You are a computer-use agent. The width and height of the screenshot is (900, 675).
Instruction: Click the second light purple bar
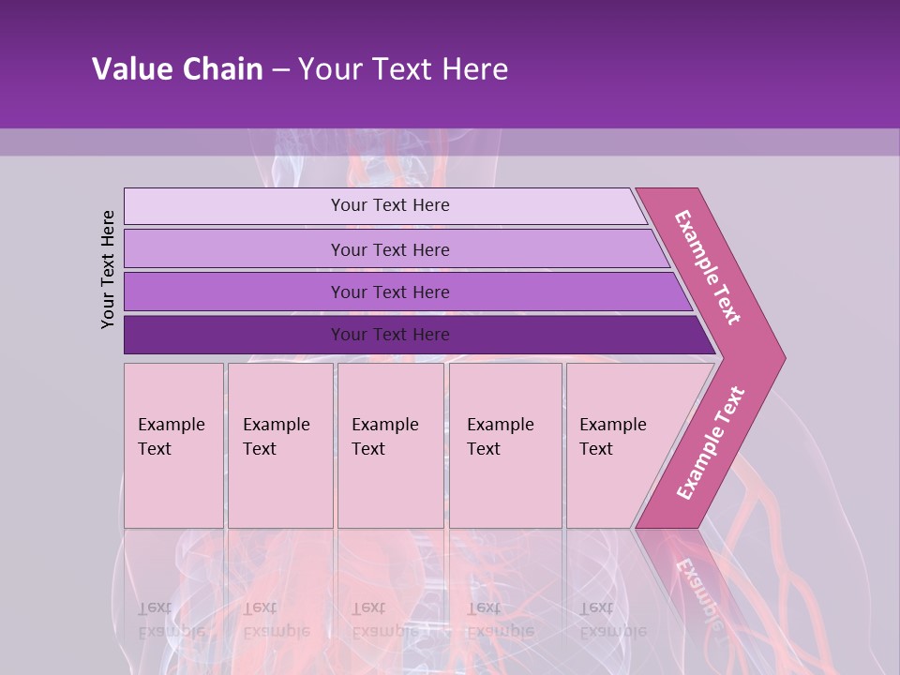tap(389, 249)
